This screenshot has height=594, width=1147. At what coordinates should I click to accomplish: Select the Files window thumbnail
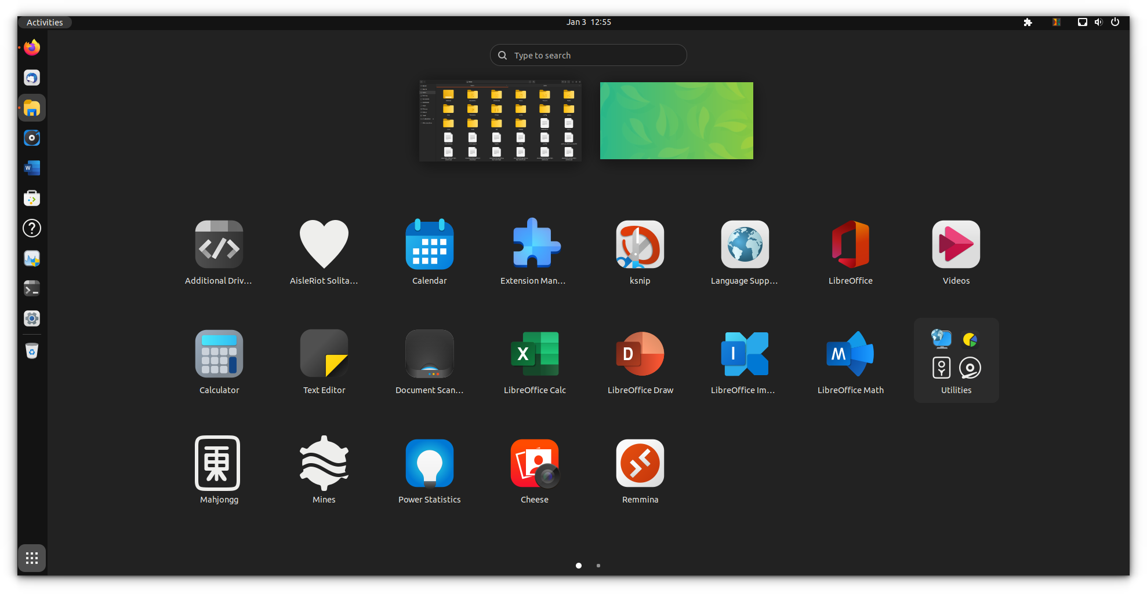(x=500, y=120)
